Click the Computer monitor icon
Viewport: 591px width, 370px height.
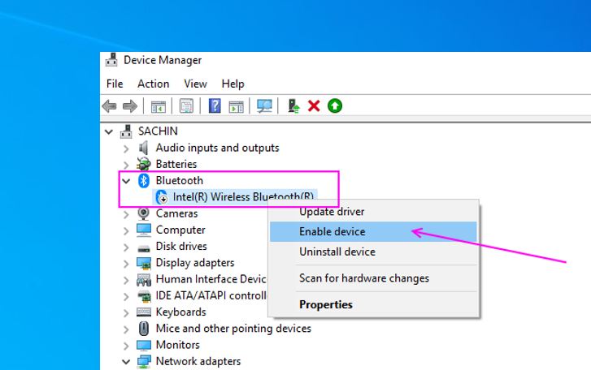[144, 230]
